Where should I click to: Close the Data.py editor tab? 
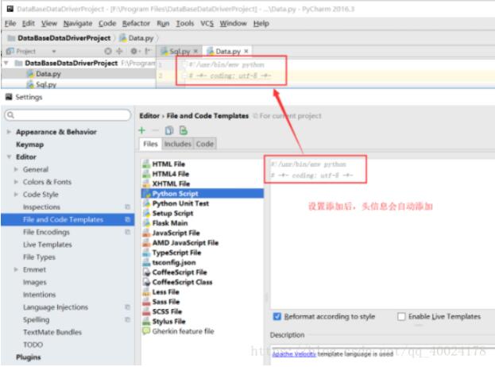[x=246, y=51]
